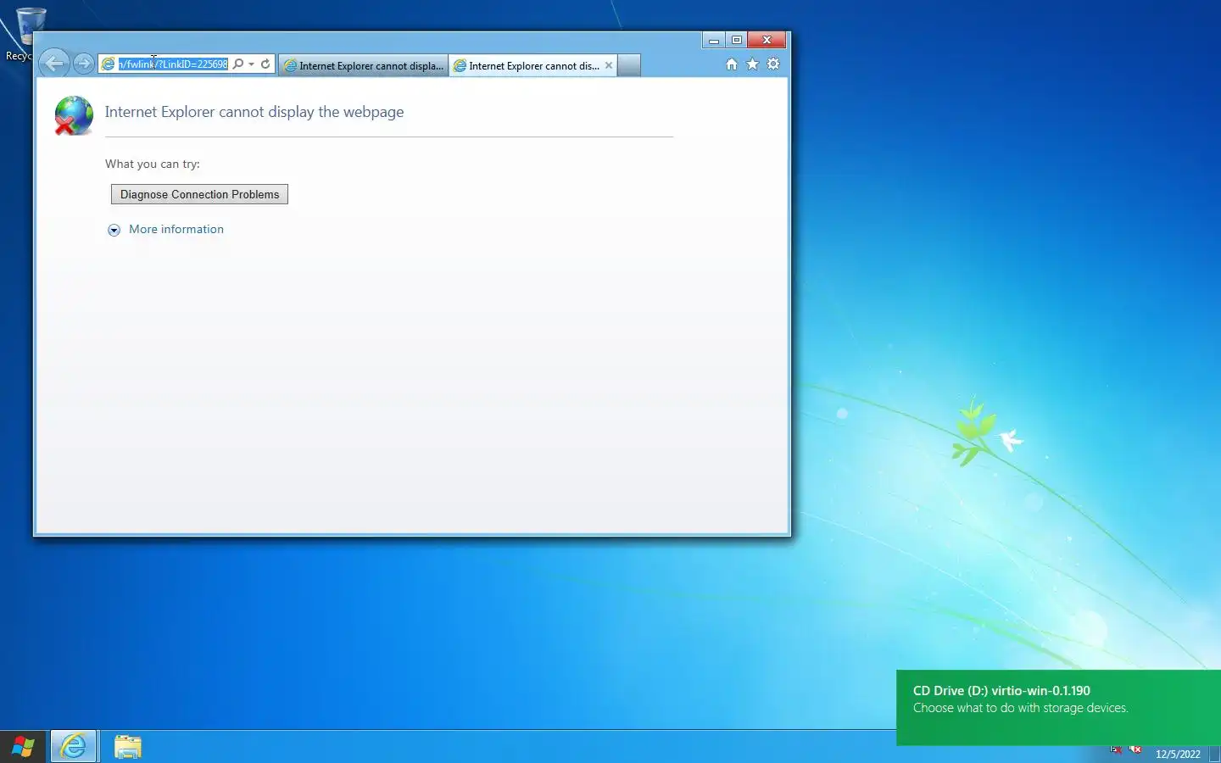Click the 12/5/2022 date in taskbar
Image resolution: width=1221 pixels, height=763 pixels.
1178,754
